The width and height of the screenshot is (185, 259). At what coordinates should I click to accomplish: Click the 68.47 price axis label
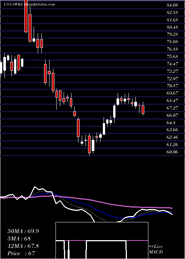click(x=172, y=101)
